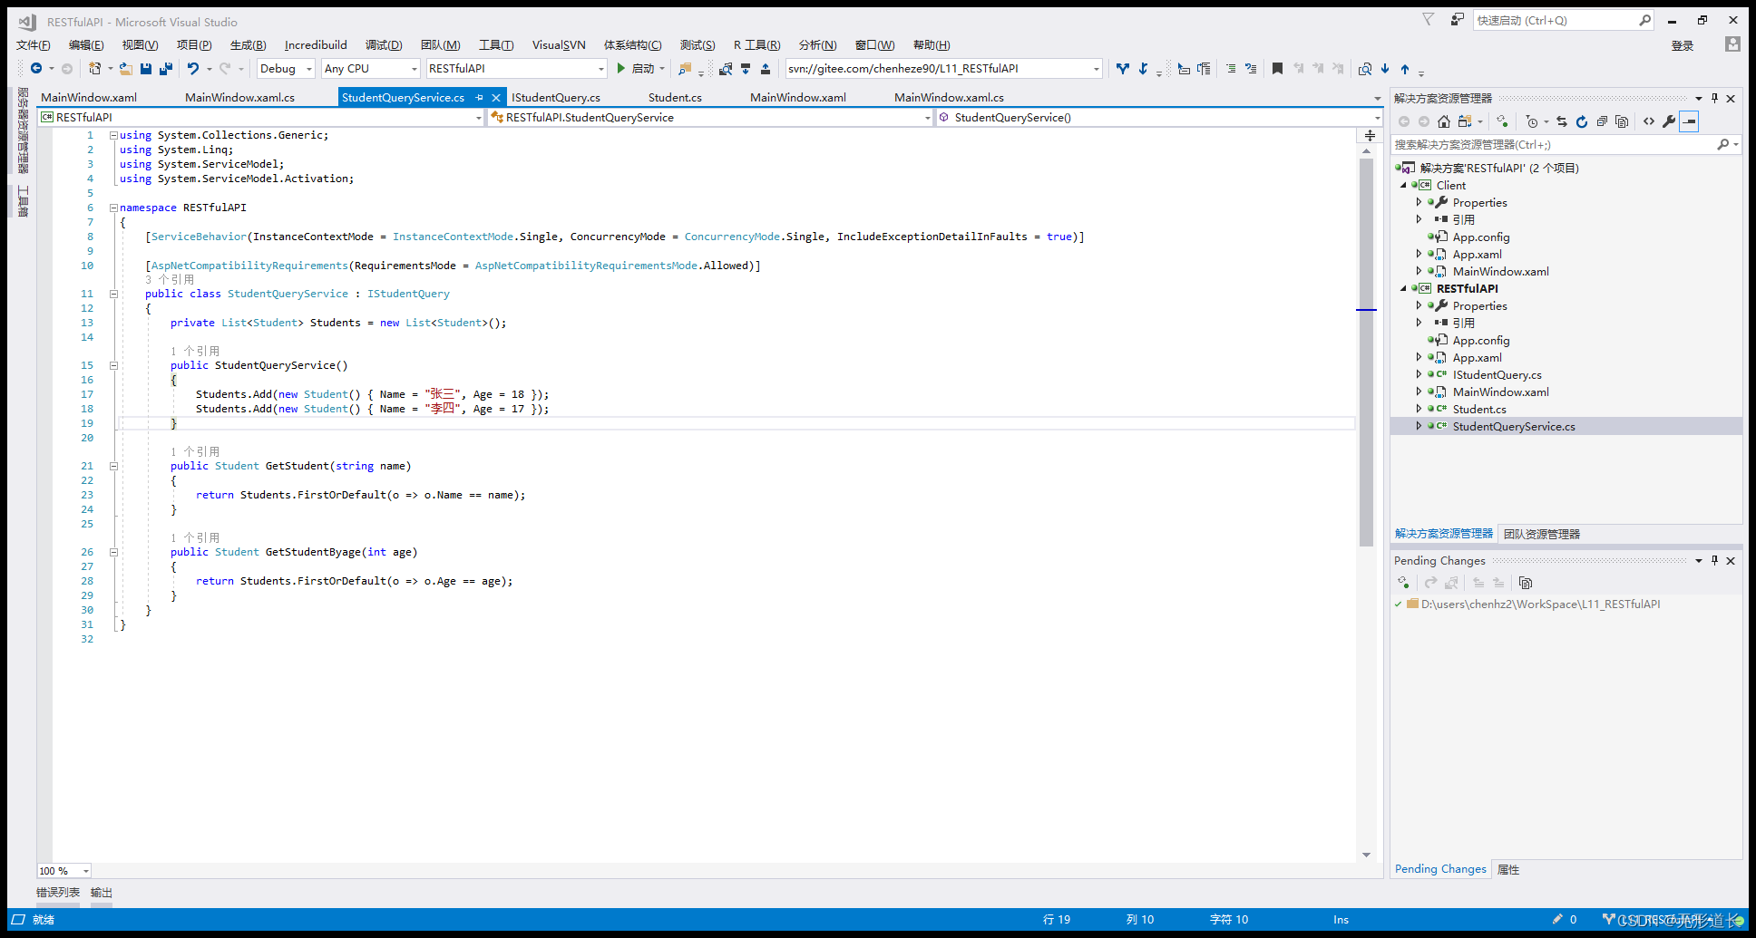This screenshot has height=938, width=1756.
Task: Click the vertical scrollbar in code editor
Action: click(x=1366, y=353)
